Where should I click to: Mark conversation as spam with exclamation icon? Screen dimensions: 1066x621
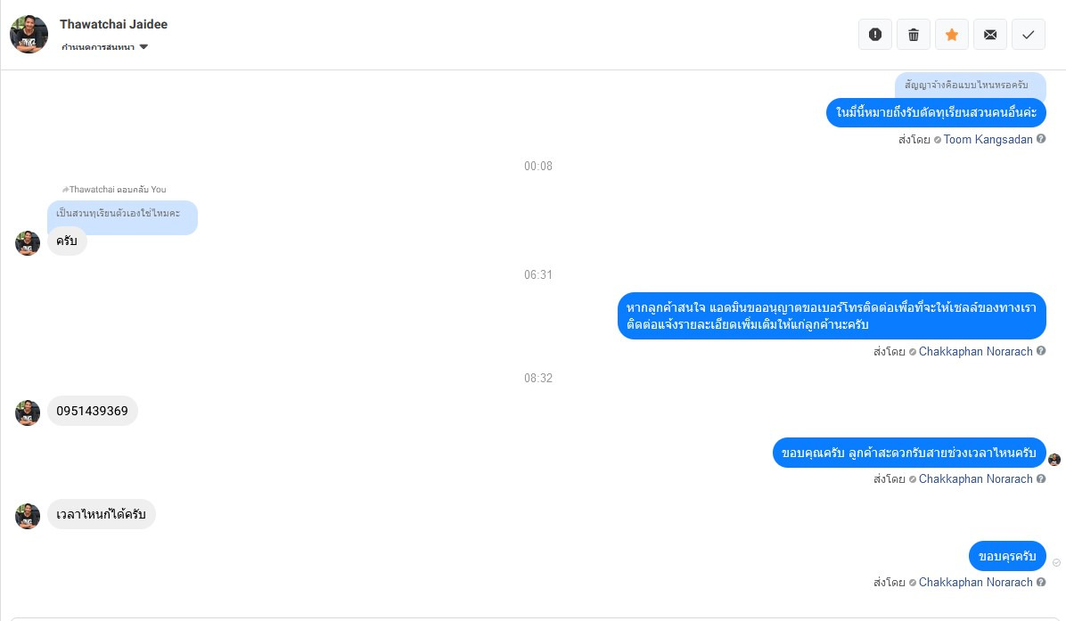875,34
